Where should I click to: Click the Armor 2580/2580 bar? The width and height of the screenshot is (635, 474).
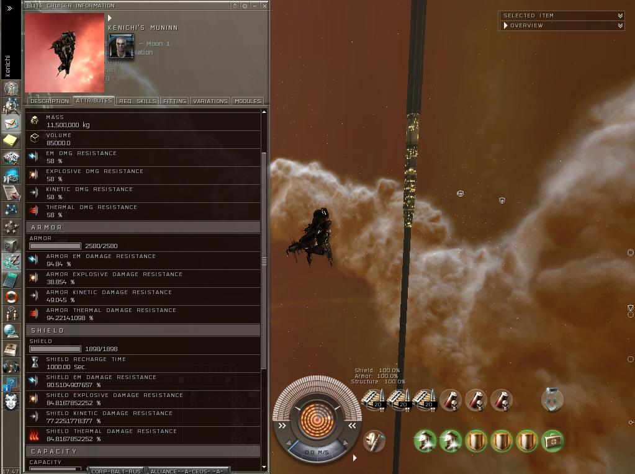tap(55, 246)
